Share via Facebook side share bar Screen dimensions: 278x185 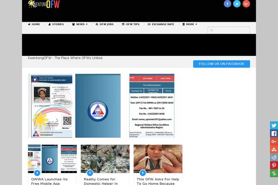pos(274,134)
